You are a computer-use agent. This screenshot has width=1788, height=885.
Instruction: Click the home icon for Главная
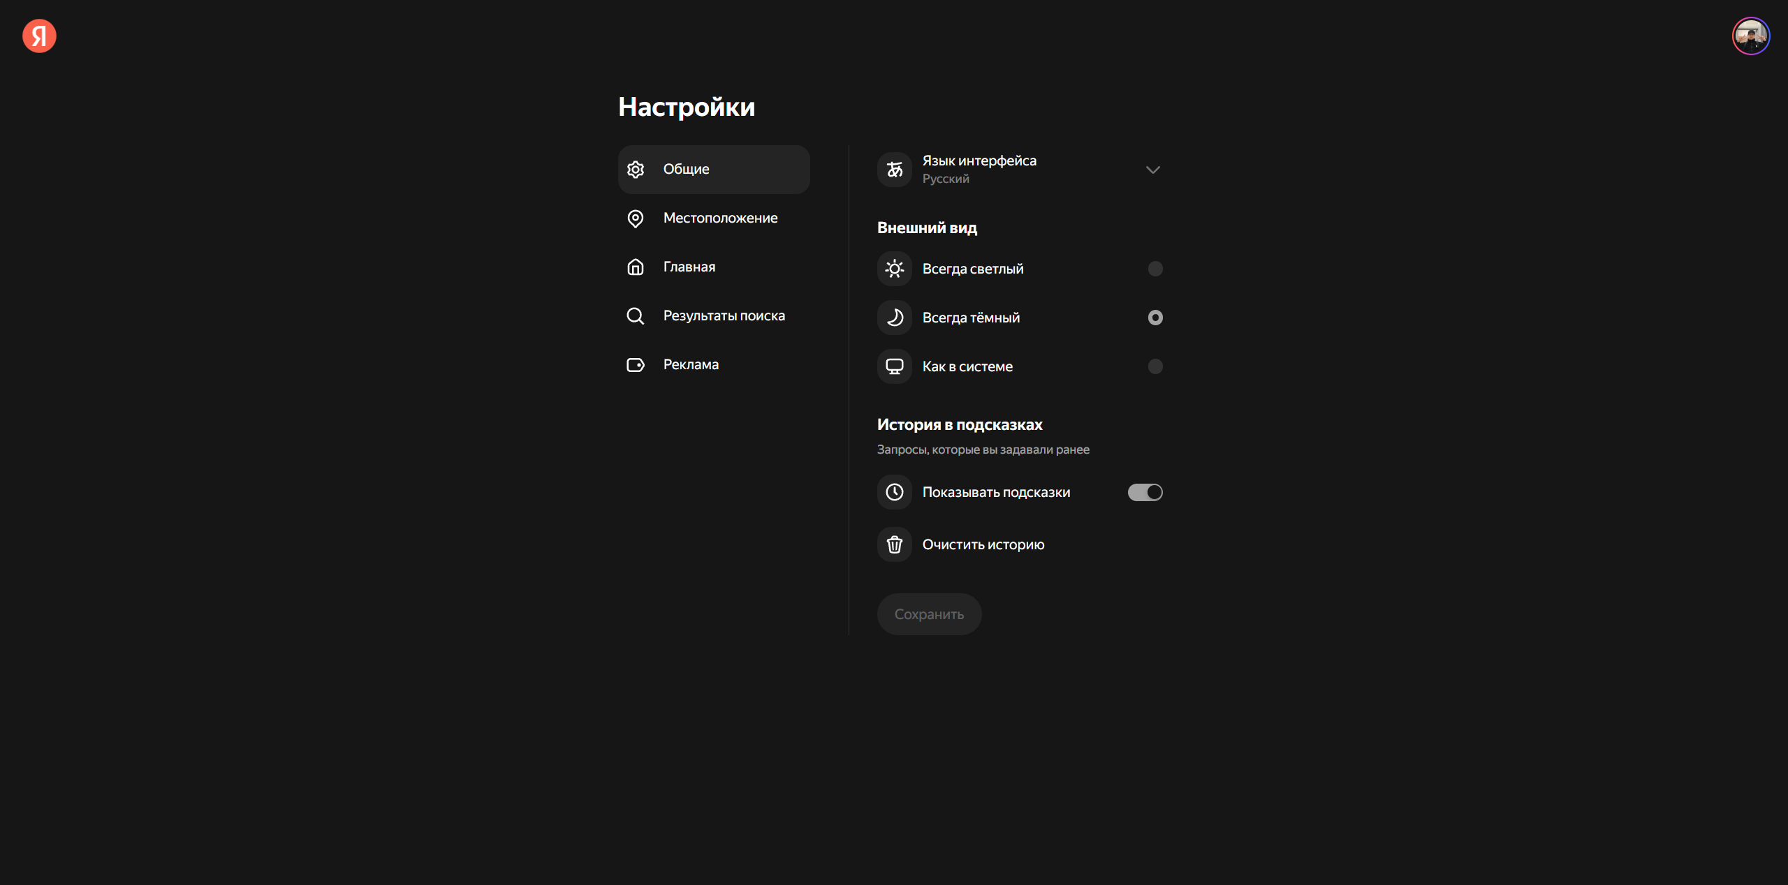click(x=636, y=267)
